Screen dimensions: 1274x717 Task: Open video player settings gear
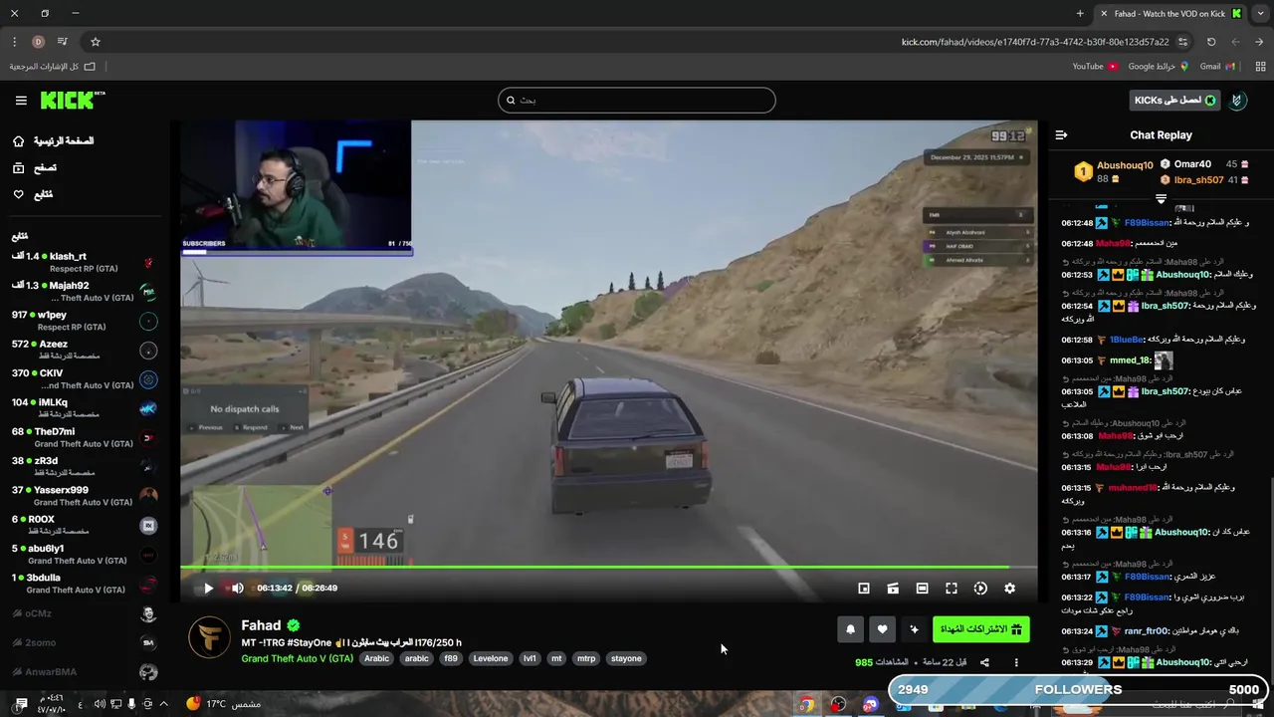[1009, 589]
